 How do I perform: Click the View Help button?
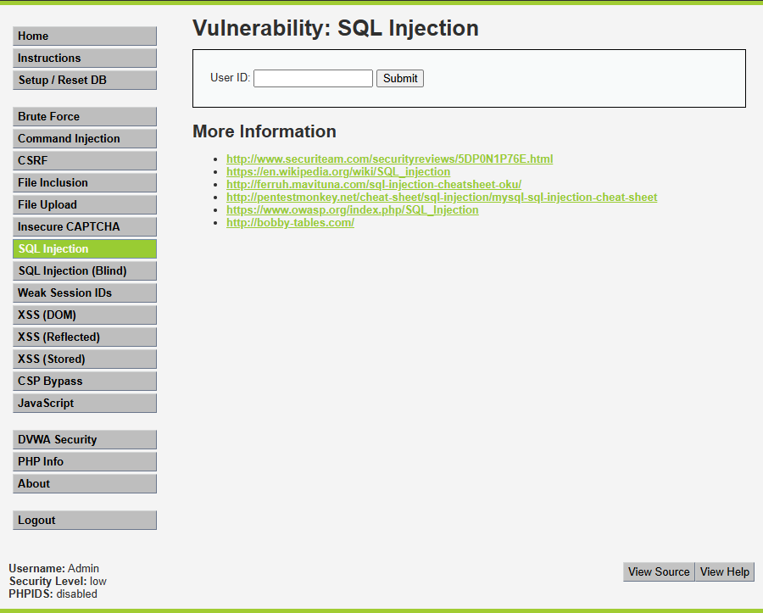tap(725, 572)
